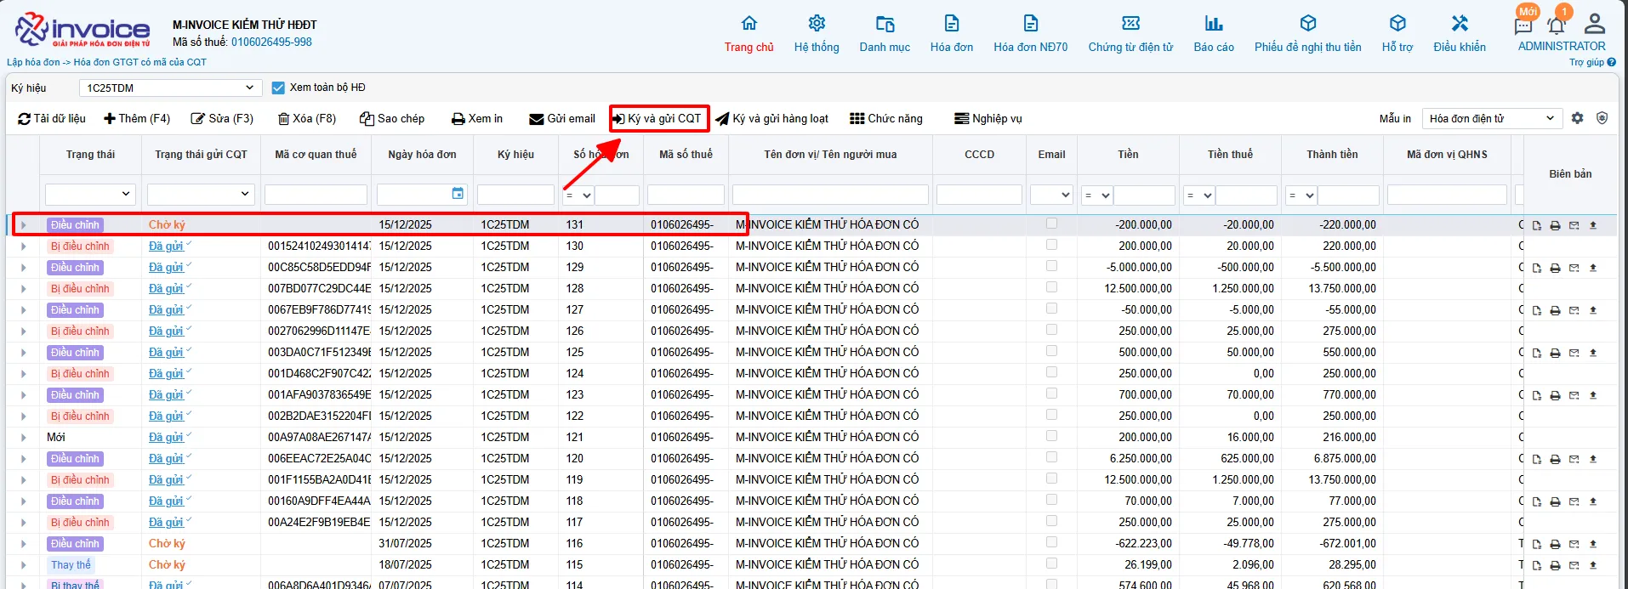The image size is (1628, 589).
Task: Click the Hỗ trợ support icon
Action: pyautogui.click(x=1397, y=23)
